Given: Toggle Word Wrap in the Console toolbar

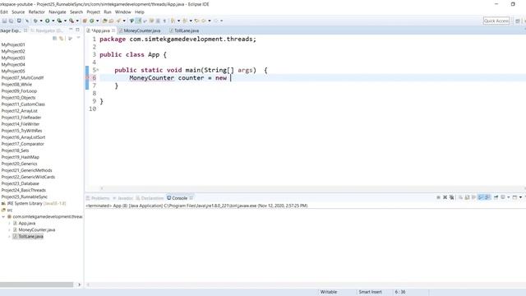Looking at the screenshot, I should coord(473,197).
